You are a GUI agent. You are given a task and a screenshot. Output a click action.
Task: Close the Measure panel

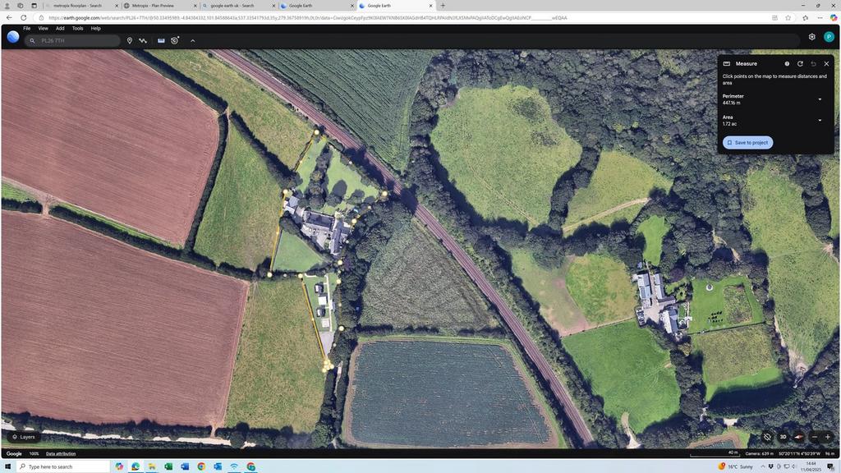(826, 64)
